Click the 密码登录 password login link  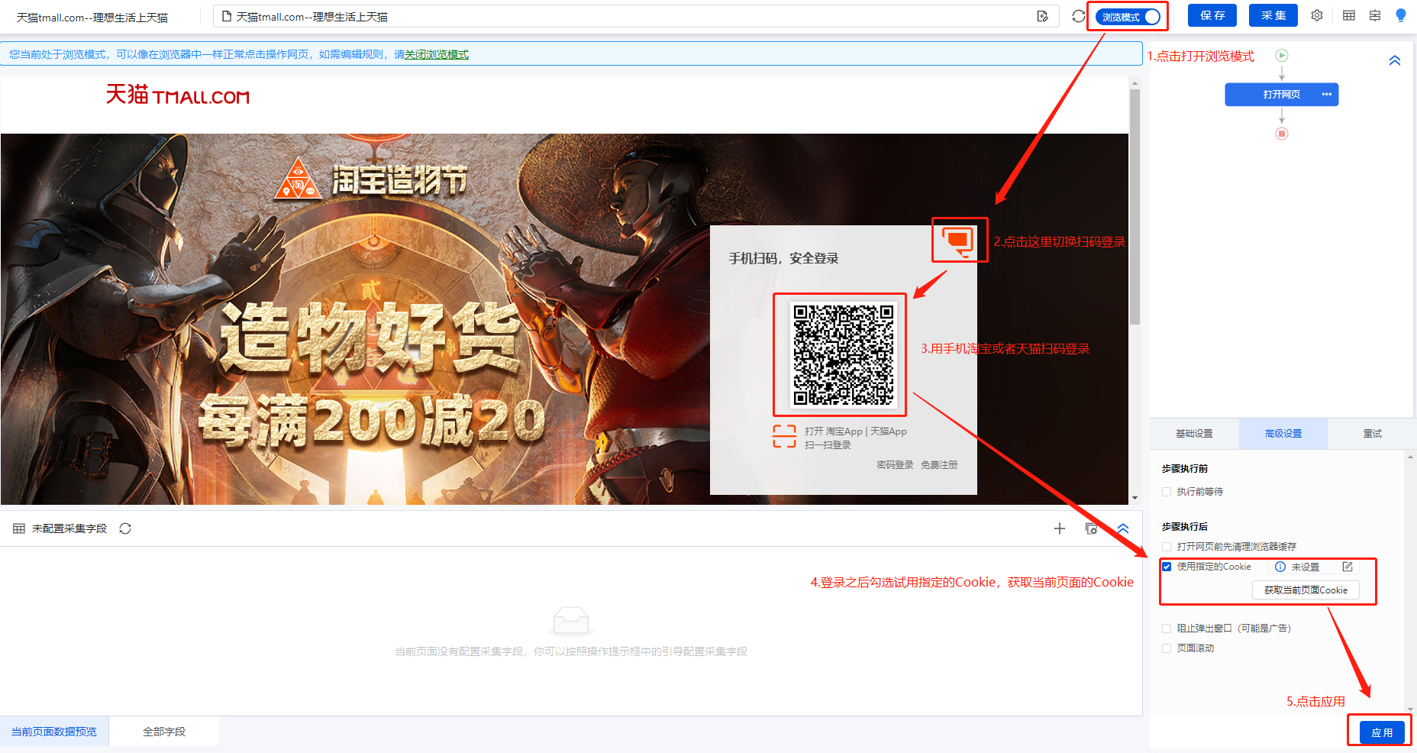895,464
